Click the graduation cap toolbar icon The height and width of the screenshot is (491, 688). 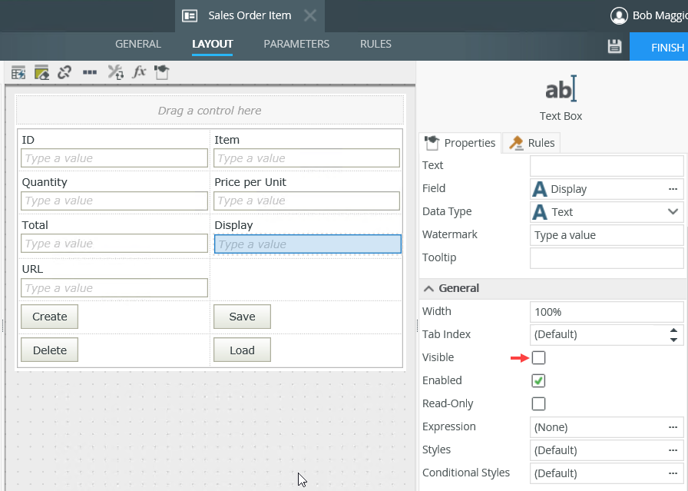click(161, 72)
